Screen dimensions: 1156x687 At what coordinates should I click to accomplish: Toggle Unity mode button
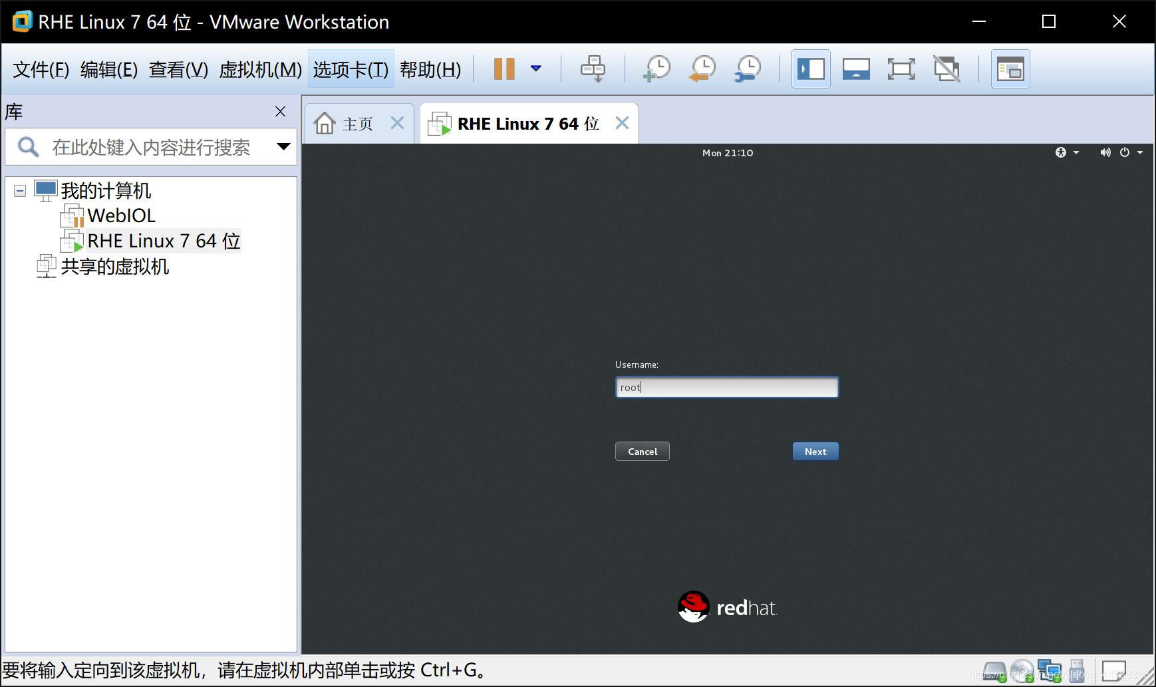pos(946,69)
